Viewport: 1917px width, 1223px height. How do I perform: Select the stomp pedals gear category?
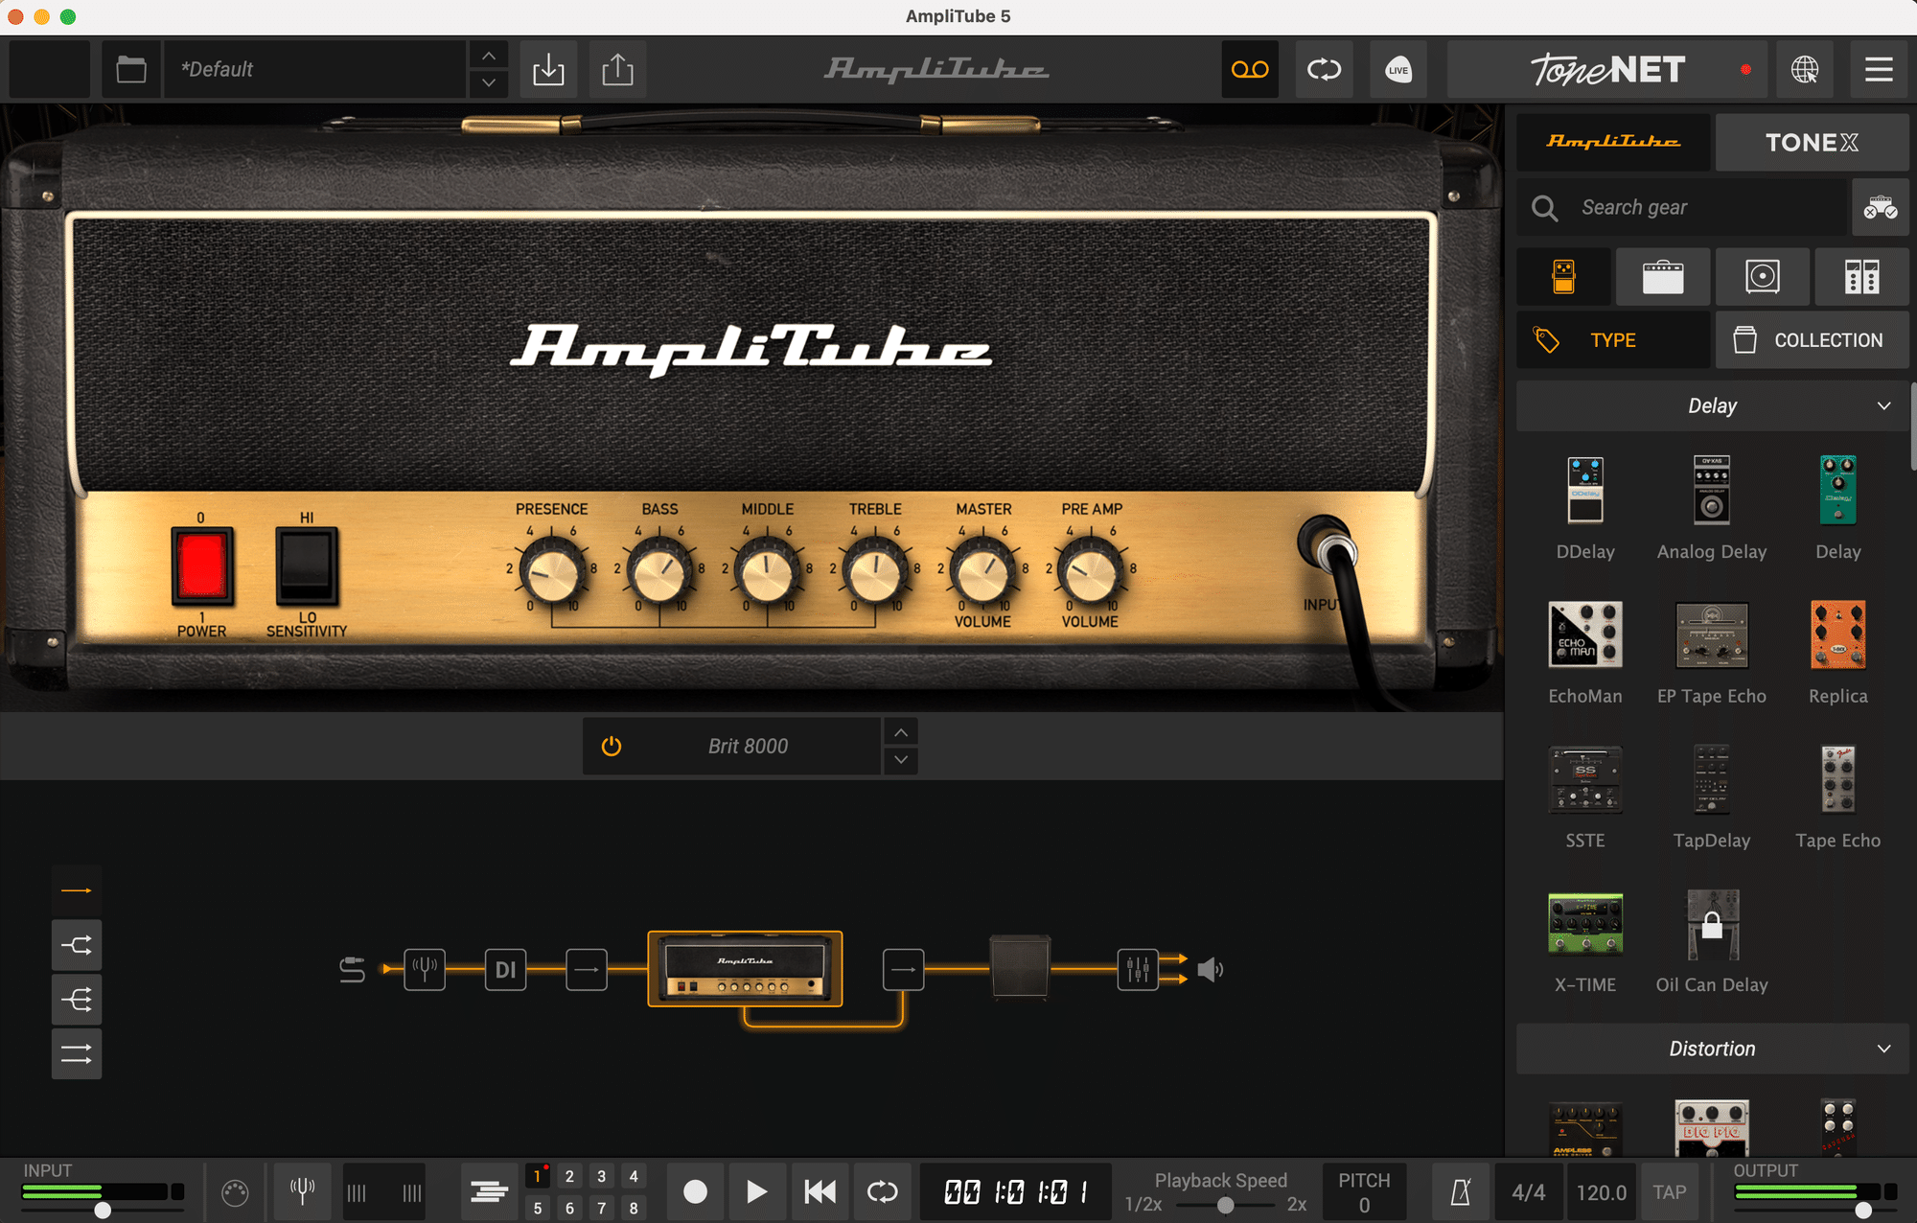pyautogui.click(x=1563, y=277)
